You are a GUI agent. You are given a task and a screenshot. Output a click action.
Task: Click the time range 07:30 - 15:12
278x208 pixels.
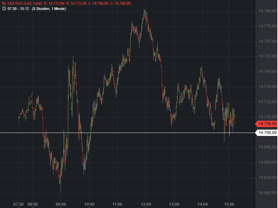18,9
